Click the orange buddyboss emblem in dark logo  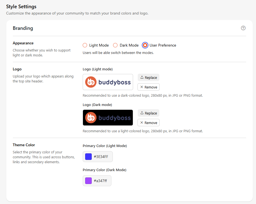(x=91, y=117)
